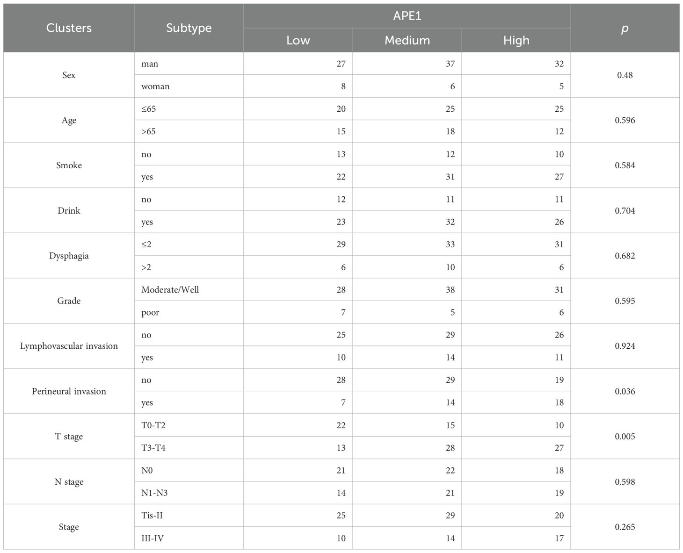Click the Subtype column header
Image resolution: width=683 pixels, height=553 pixels.
click(x=189, y=28)
